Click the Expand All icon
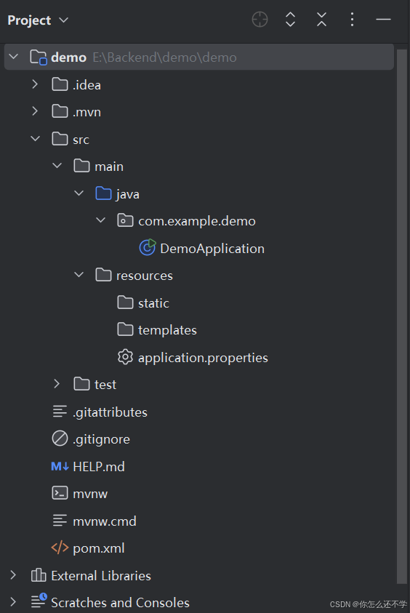410x613 pixels. (290, 19)
